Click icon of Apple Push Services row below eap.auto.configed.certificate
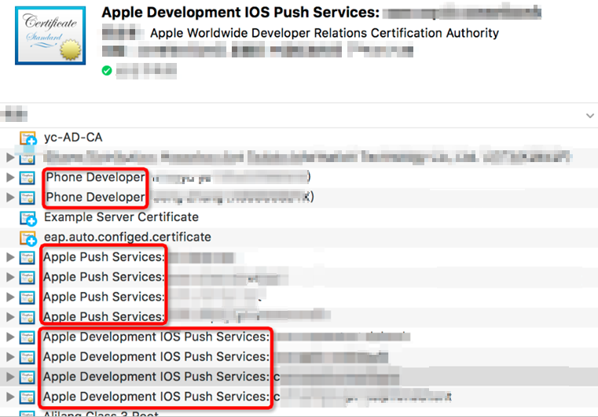This screenshot has width=598, height=417. click(x=28, y=258)
